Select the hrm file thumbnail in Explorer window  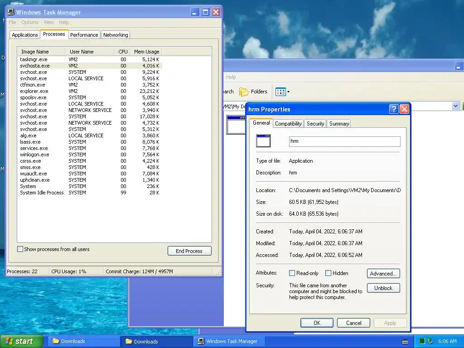[236, 125]
